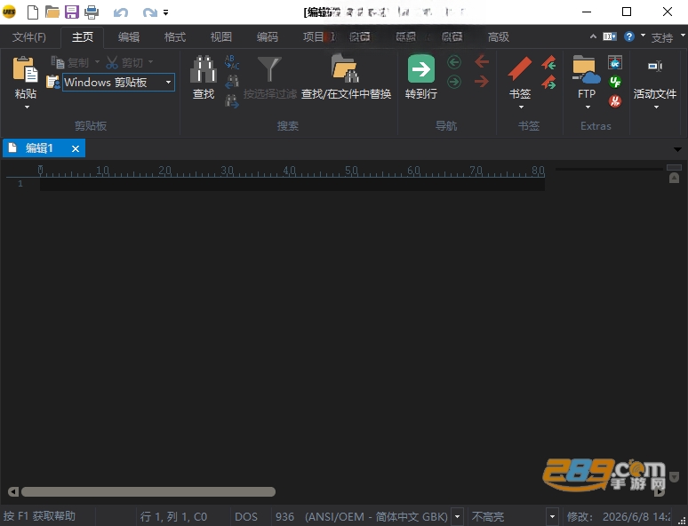Image resolution: width=688 pixels, height=526 pixels.
Task: Click the purple Save floppy icon
Action: coord(72,12)
